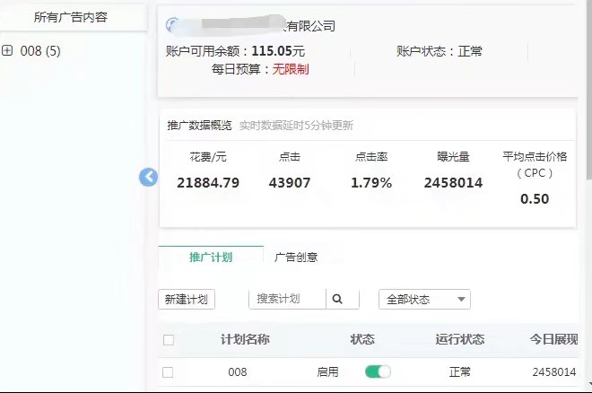Select the account balance 115.05元

coord(278,51)
